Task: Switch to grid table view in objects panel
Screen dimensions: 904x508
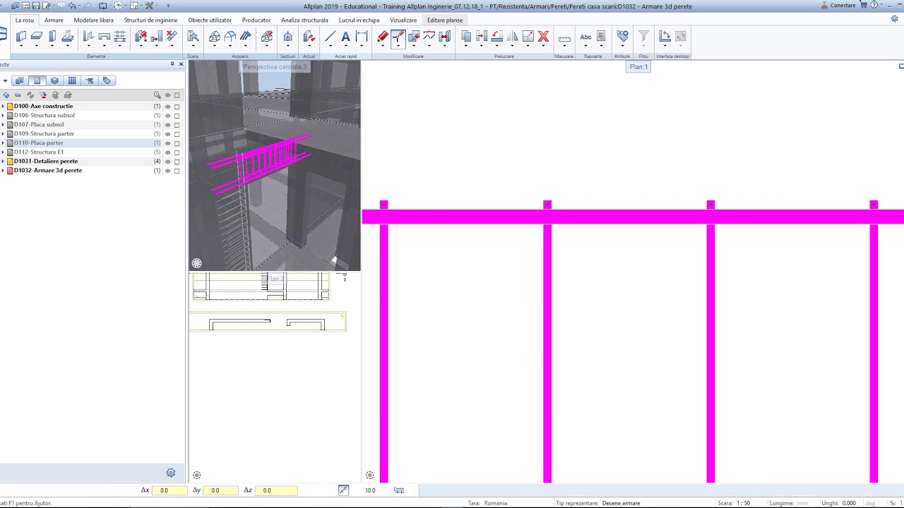Action: pos(72,80)
